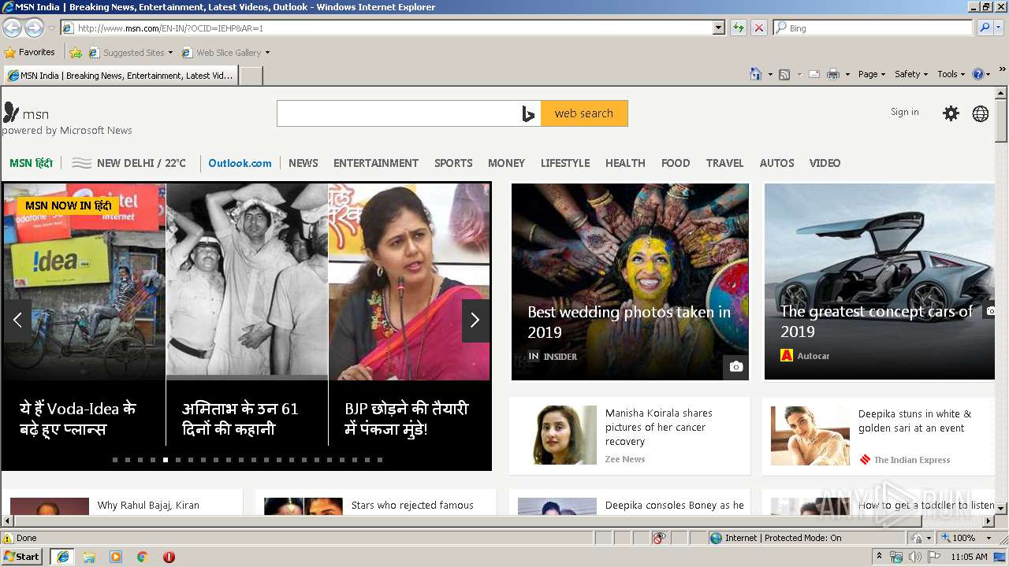Open MSN settings gear icon

pos(951,113)
